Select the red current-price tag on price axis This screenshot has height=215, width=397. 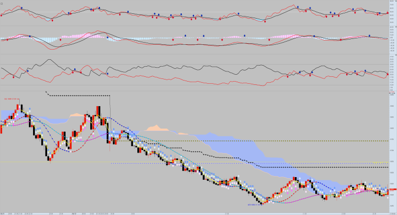393,189
